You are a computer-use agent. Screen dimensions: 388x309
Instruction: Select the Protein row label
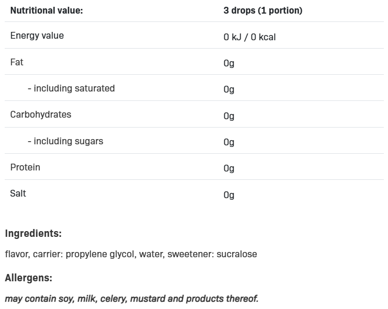pyautogui.click(x=25, y=167)
